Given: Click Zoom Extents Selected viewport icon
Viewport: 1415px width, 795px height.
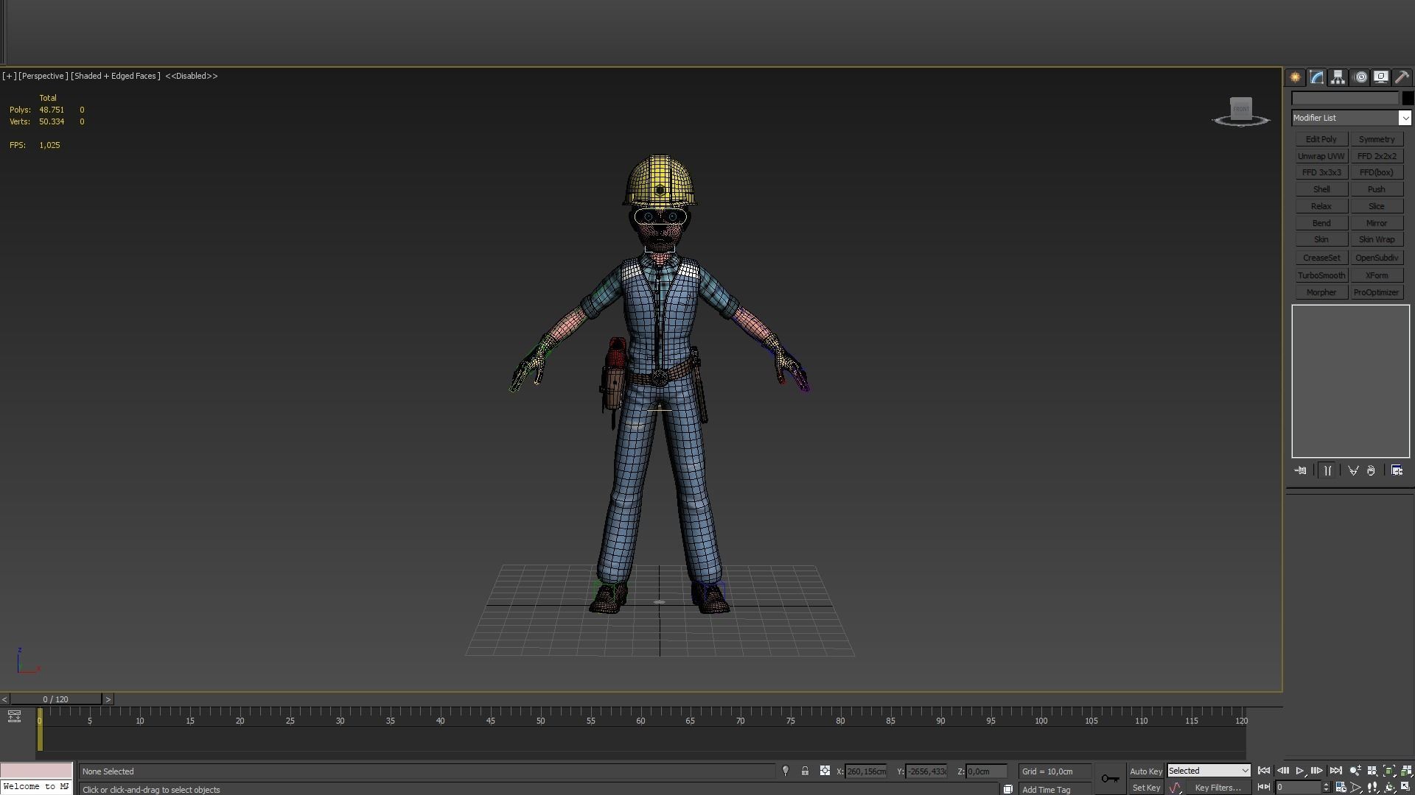Looking at the screenshot, I should coord(1389,771).
